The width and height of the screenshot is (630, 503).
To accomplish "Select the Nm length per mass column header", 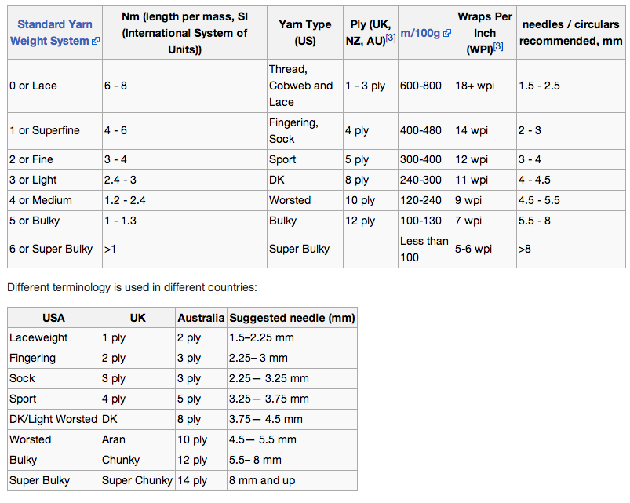I will click(x=185, y=33).
